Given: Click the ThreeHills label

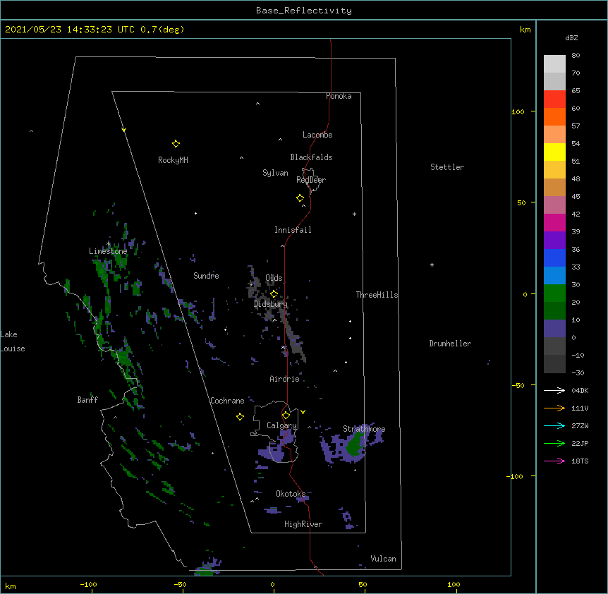Looking at the screenshot, I should [x=377, y=295].
